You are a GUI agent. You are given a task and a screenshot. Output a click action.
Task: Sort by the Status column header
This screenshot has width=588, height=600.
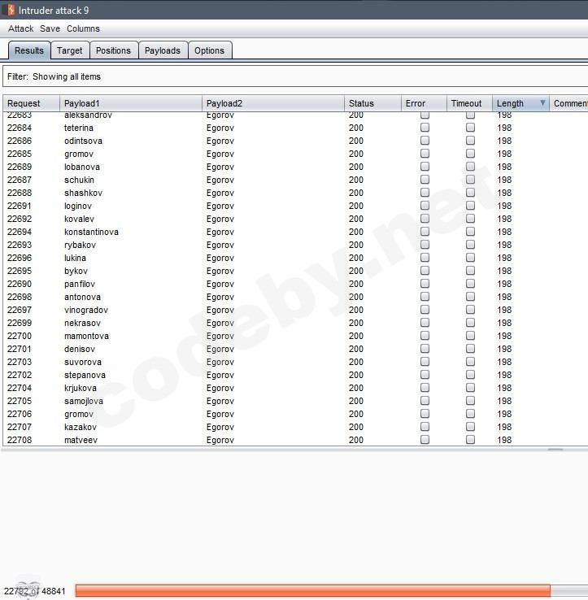(x=372, y=103)
